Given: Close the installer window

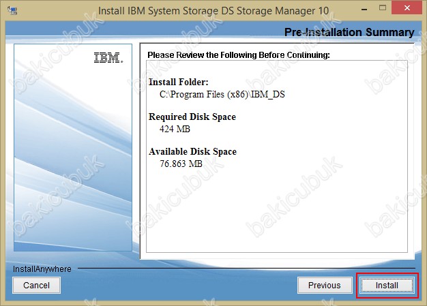Looking at the screenshot, I should (x=407, y=8).
